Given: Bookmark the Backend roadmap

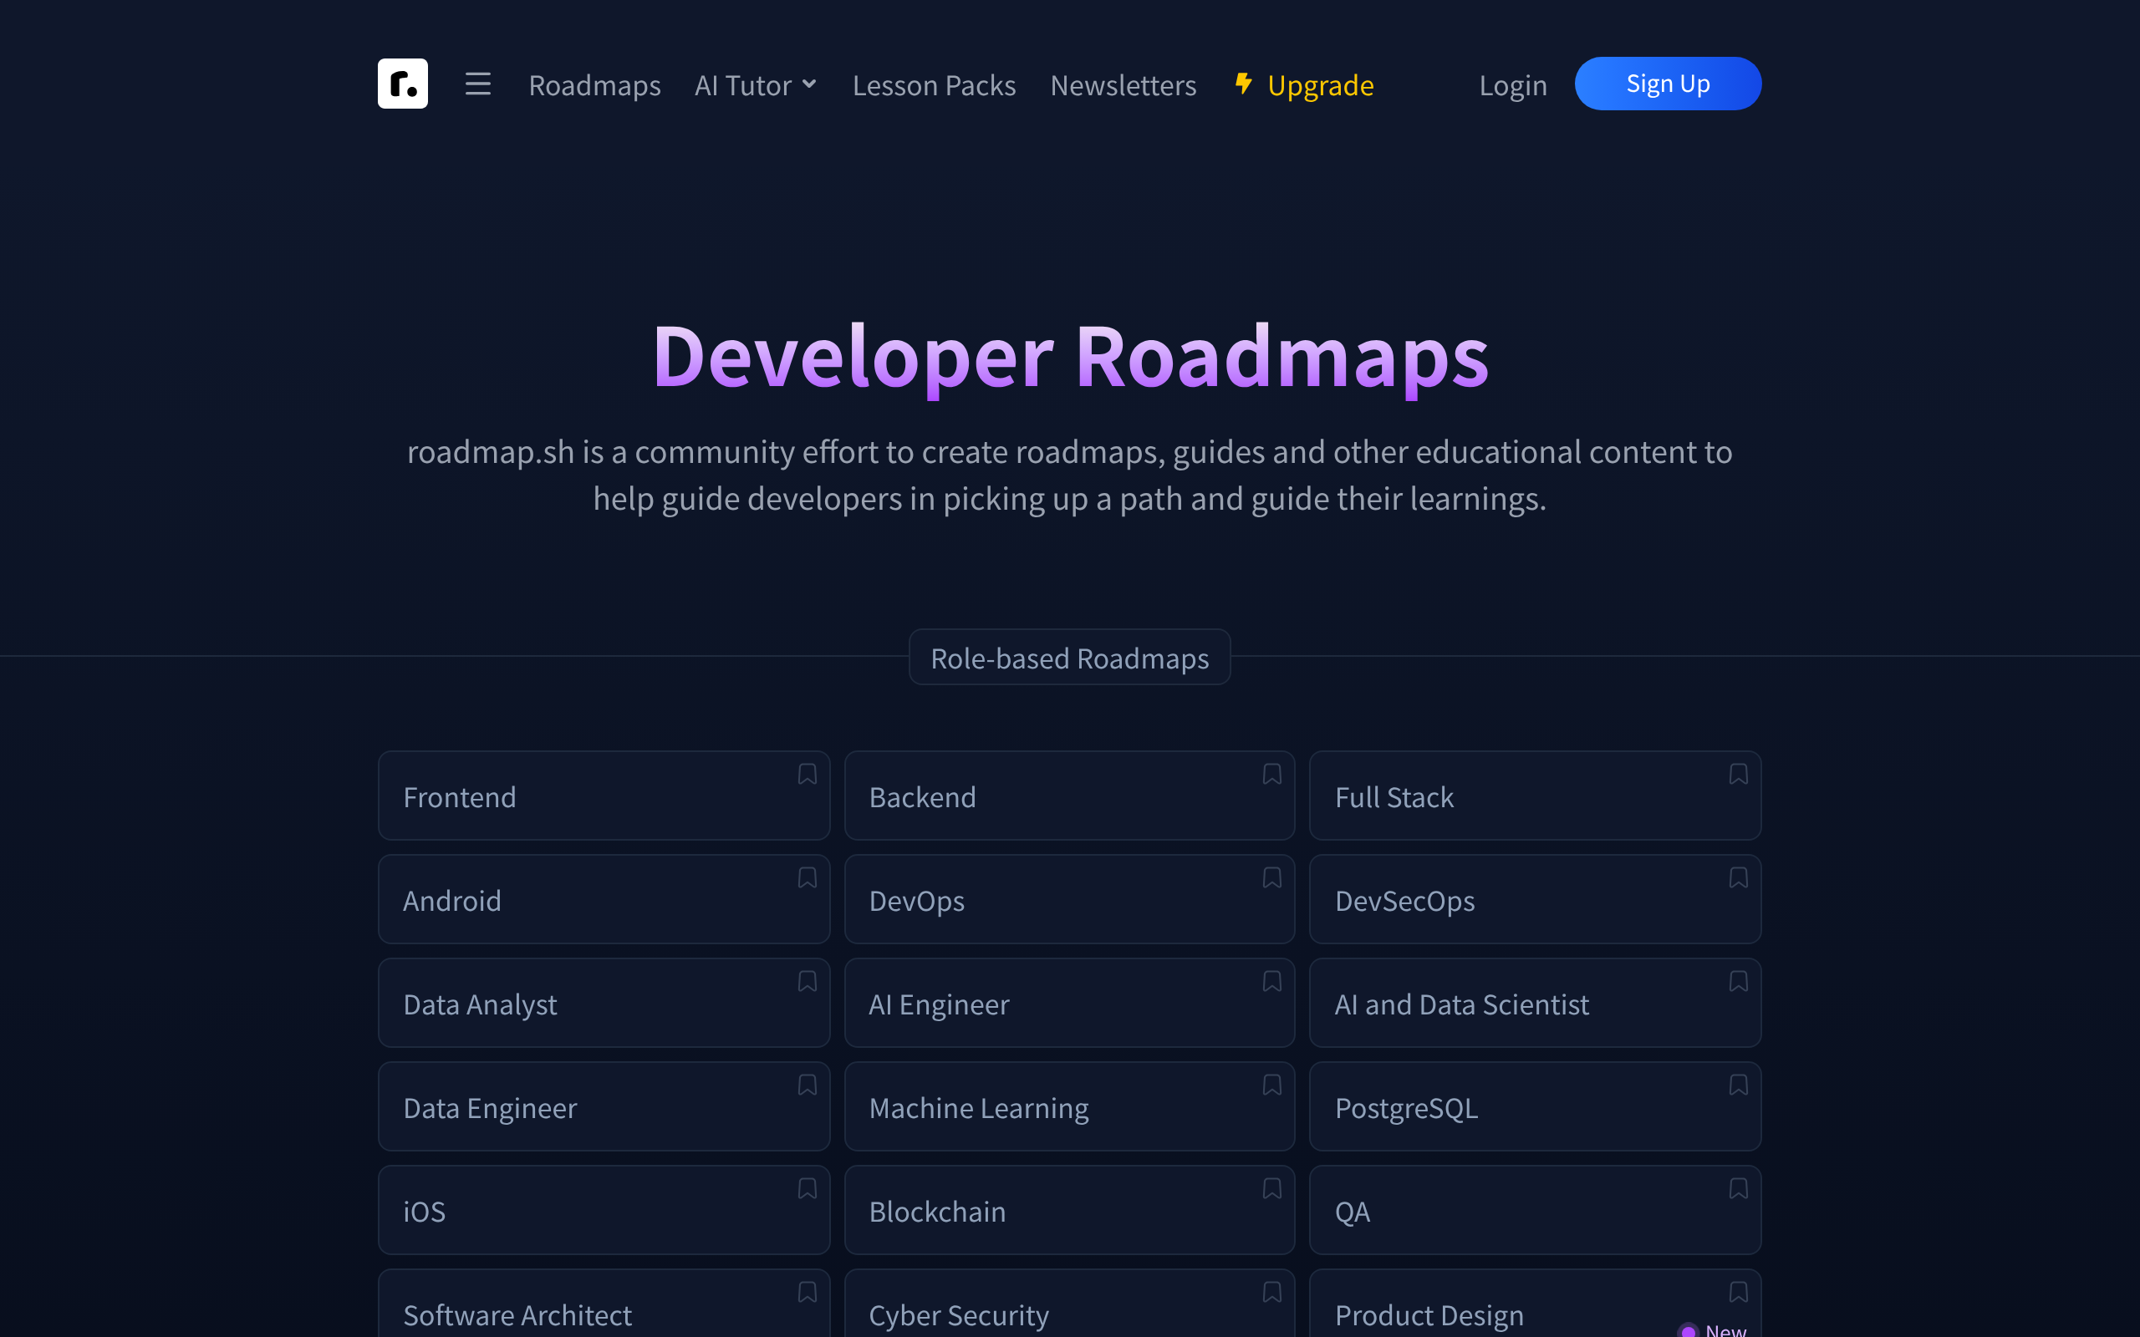Looking at the screenshot, I should [x=1271, y=774].
